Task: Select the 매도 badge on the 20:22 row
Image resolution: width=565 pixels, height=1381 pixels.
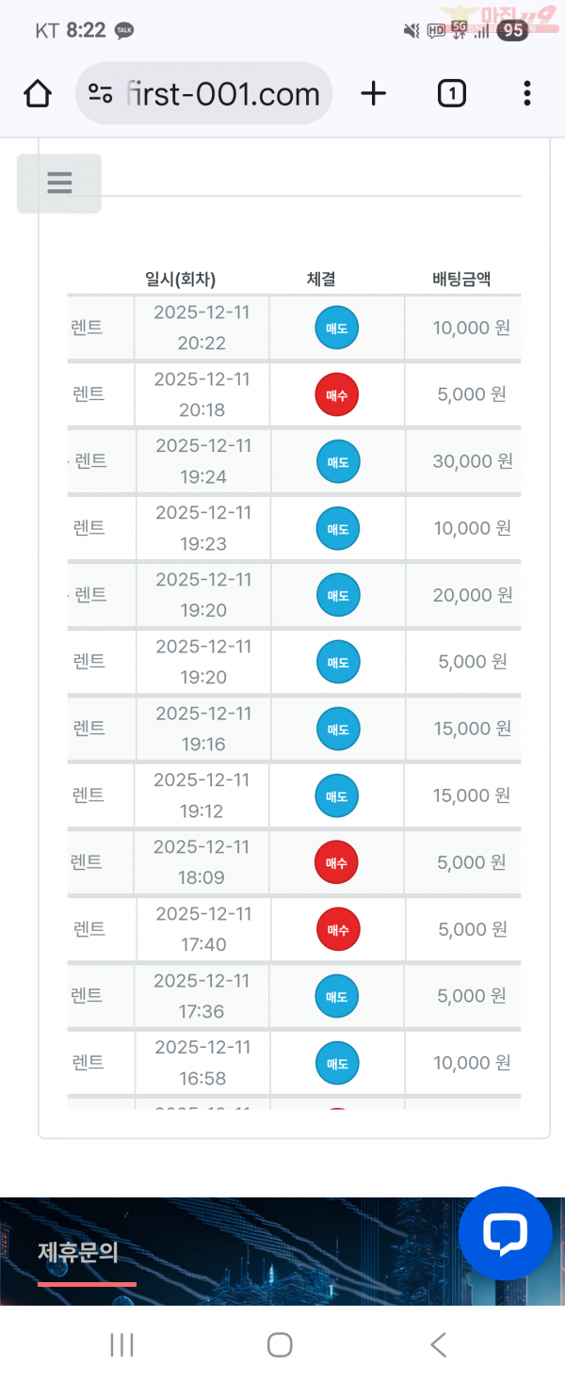Action: click(x=337, y=327)
